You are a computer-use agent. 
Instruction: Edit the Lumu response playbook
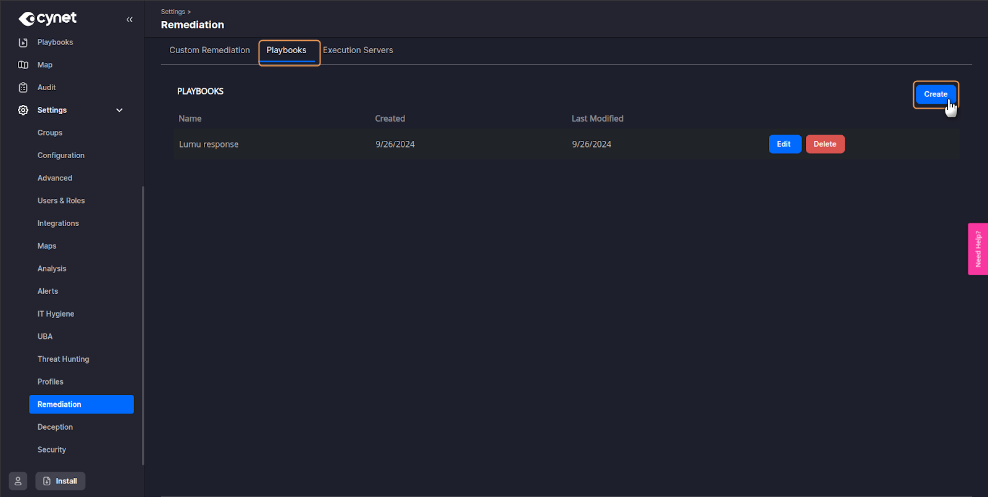[x=784, y=144]
